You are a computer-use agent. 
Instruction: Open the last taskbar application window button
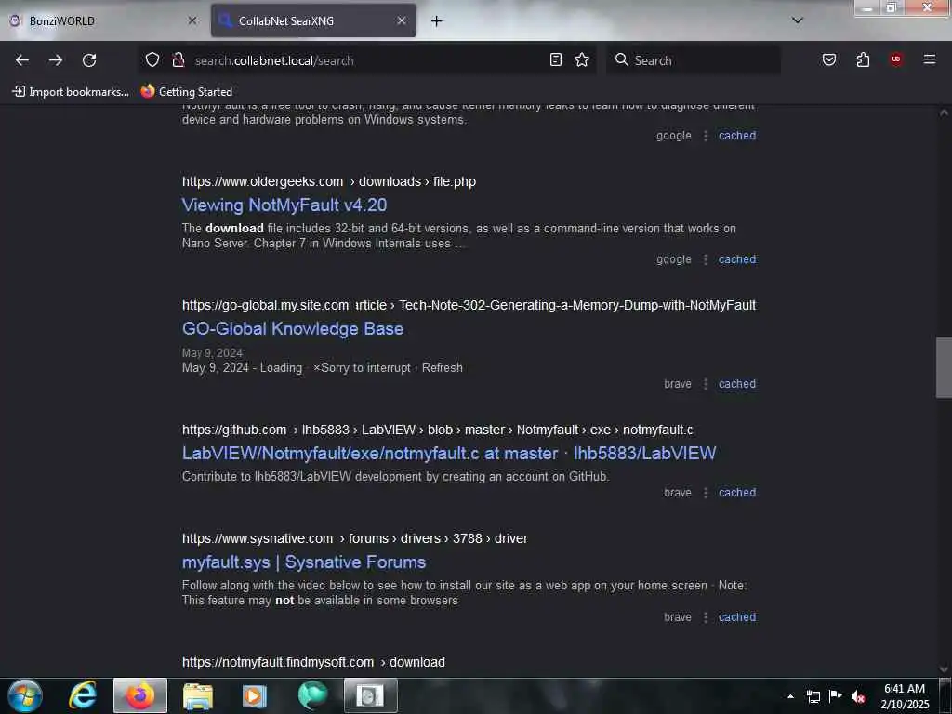pyautogui.click(x=370, y=695)
